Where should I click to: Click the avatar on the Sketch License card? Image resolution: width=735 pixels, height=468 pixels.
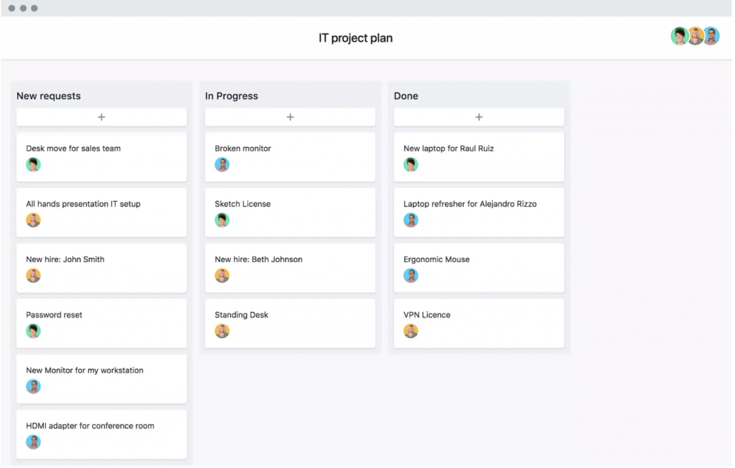[x=223, y=220]
